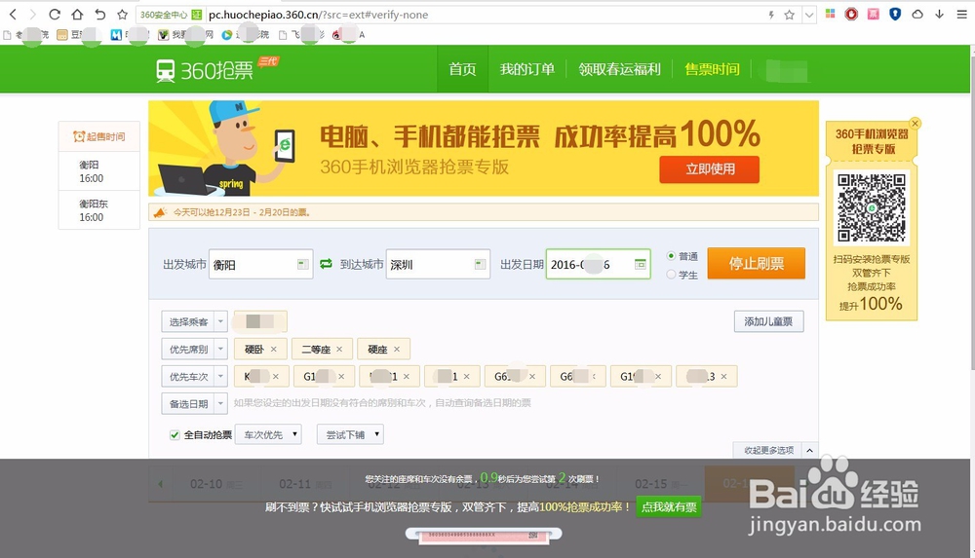This screenshot has width=975, height=558.
Task: Click the undo close-tab arrow icon
Action: pyautogui.click(x=99, y=15)
